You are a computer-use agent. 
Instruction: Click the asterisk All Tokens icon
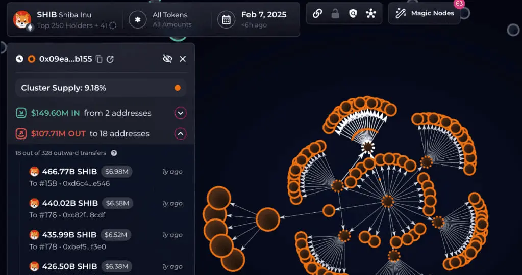pos(137,19)
